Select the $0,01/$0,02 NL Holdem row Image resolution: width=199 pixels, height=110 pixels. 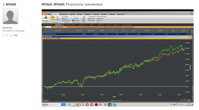pos(117,34)
